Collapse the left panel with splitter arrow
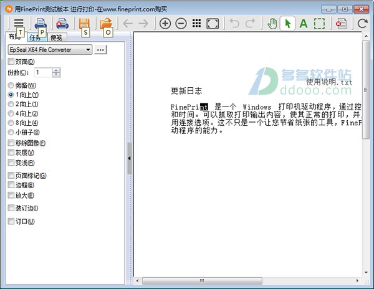This screenshot has height=289, width=374. point(129,158)
